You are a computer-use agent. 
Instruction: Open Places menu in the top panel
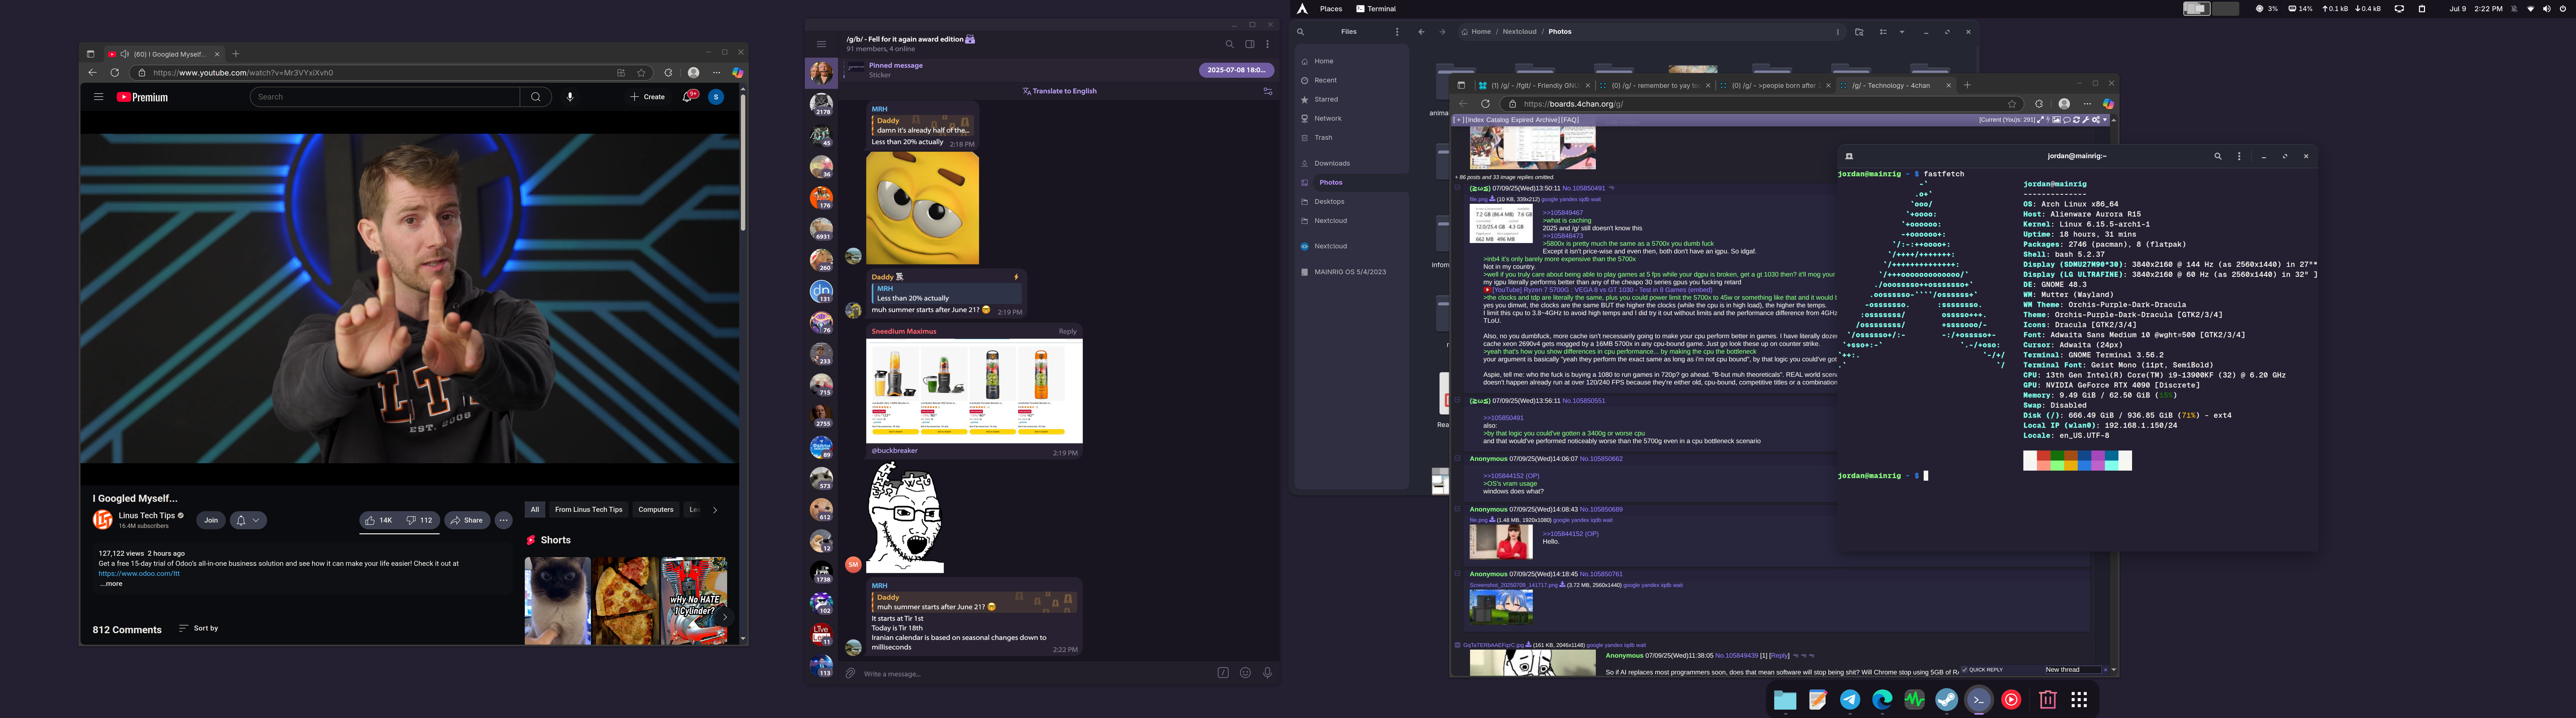[1331, 9]
